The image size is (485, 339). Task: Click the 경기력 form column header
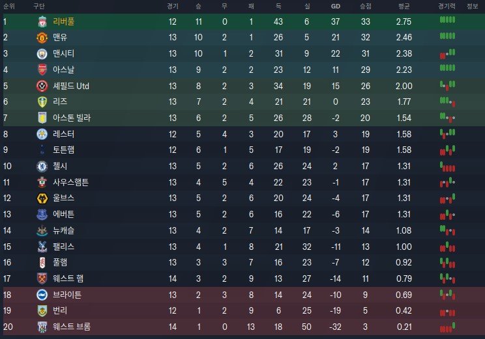[447, 7]
